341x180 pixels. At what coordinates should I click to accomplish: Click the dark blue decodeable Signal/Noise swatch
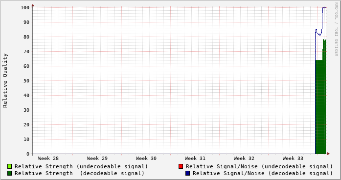pyautogui.click(x=188, y=173)
